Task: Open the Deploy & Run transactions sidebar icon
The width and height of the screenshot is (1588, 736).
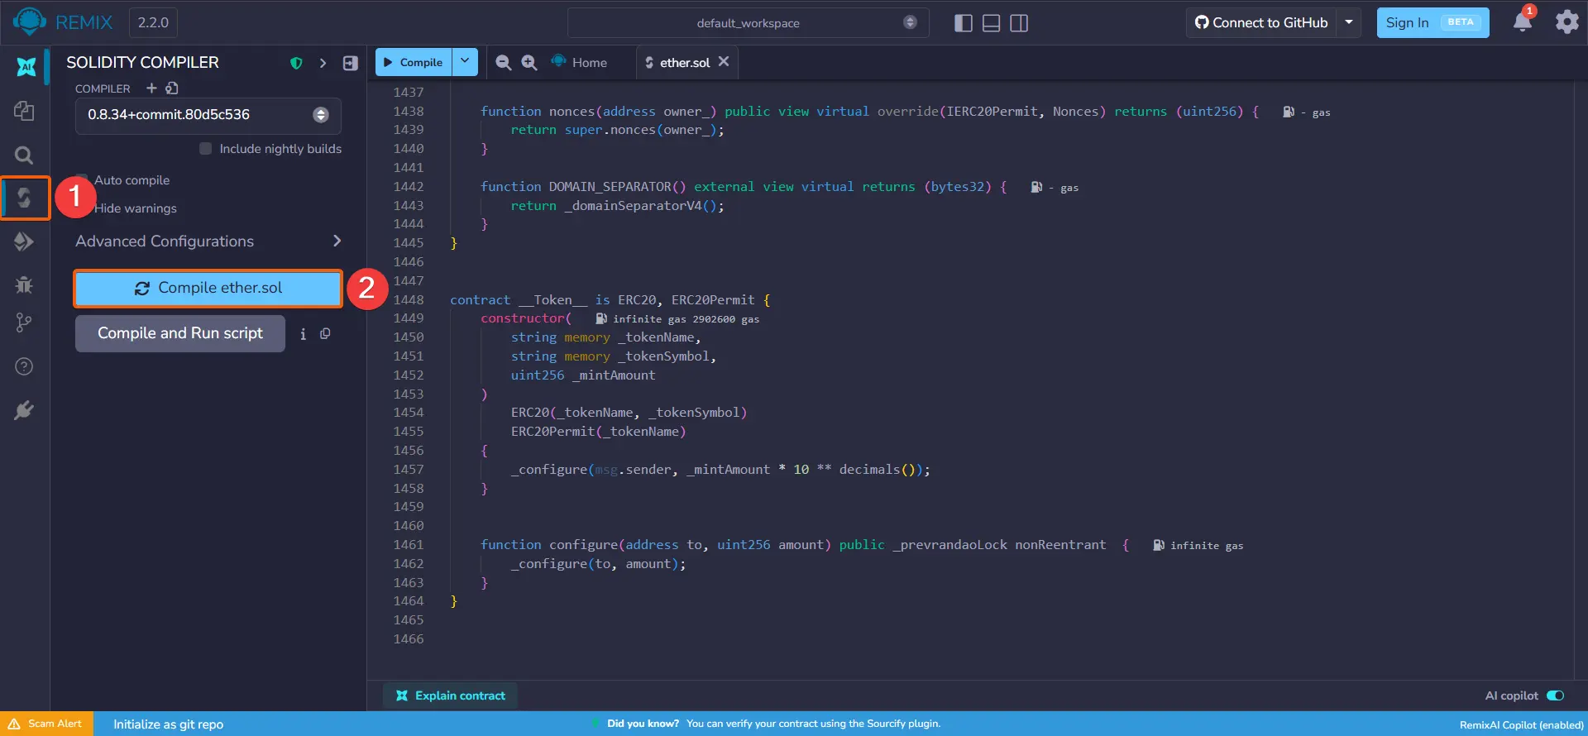Action: [24, 241]
